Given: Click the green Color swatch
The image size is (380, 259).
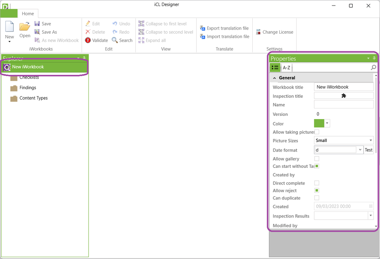Looking at the screenshot, I should (319, 124).
